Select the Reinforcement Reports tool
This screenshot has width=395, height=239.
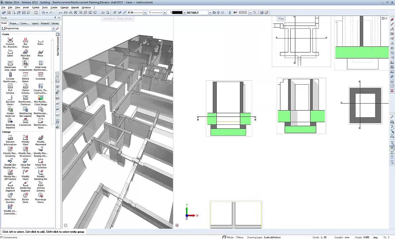[x=40, y=112]
